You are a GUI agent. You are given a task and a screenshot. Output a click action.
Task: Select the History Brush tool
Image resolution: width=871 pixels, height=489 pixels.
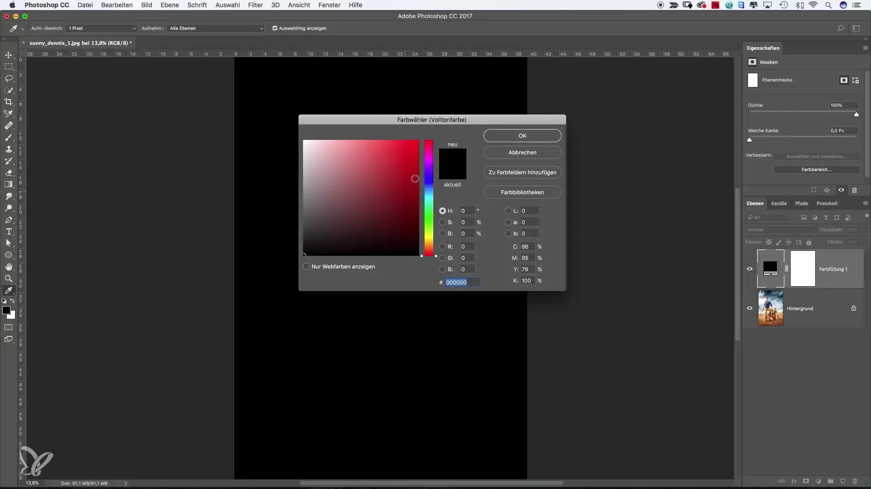(x=9, y=161)
